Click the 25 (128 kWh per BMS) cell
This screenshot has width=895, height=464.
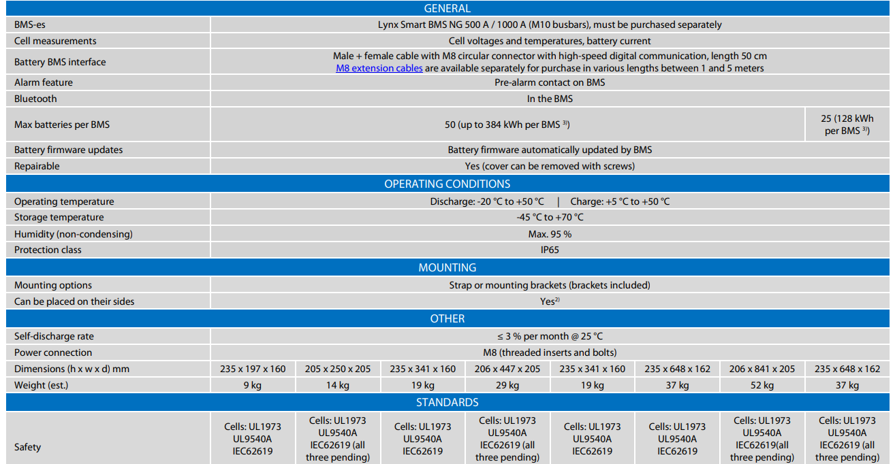(847, 125)
